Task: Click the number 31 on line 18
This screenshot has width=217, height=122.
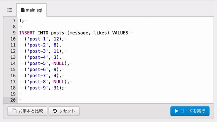Action: pos(56,88)
